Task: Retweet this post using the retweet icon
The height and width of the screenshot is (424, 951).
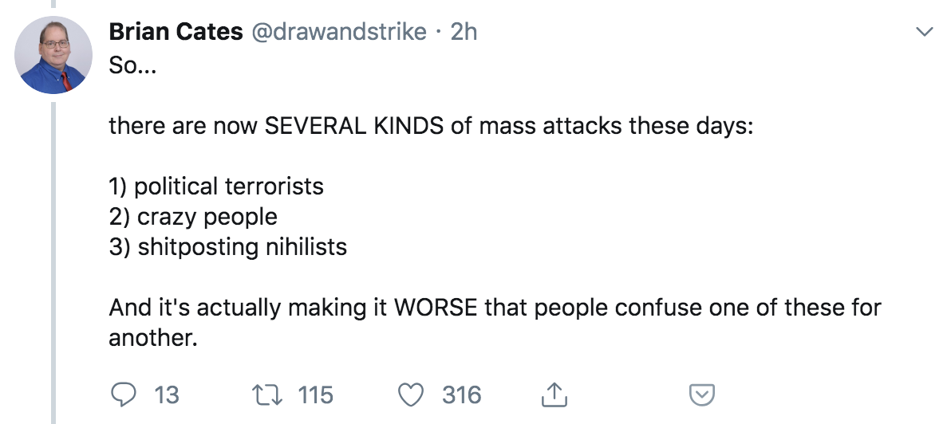Action: (263, 395)
